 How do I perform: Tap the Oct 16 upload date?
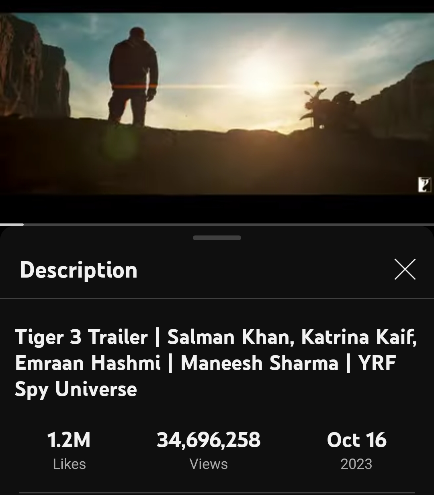click(x=356, y=440)
